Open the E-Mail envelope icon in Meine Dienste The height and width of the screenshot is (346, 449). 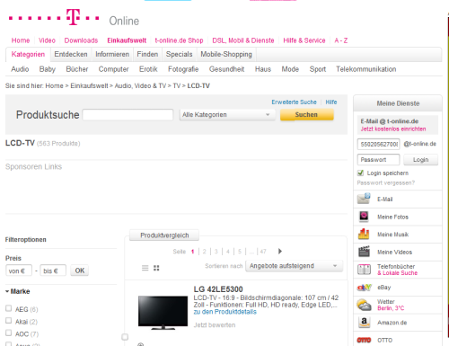(364, 199)
